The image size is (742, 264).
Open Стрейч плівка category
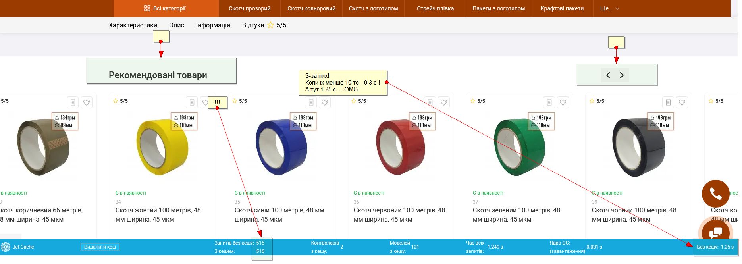click(x=436, y=8)
